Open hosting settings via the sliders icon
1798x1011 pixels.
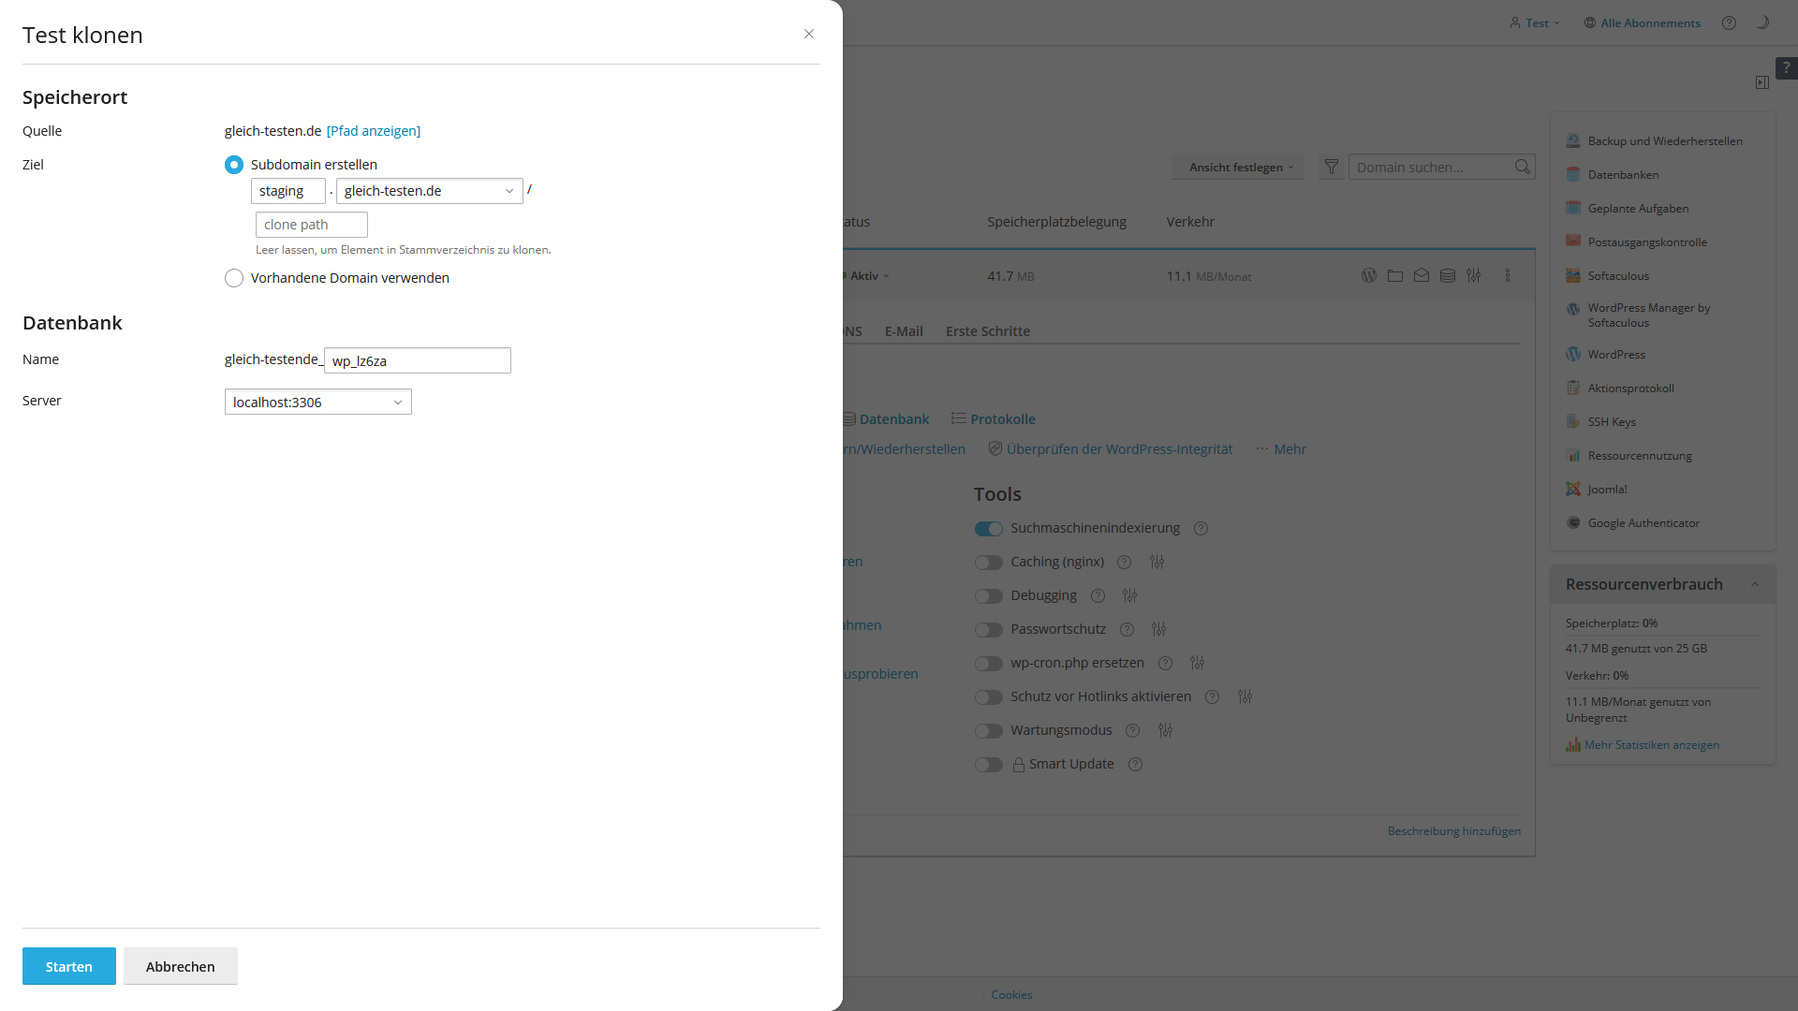pos(1474,275)
